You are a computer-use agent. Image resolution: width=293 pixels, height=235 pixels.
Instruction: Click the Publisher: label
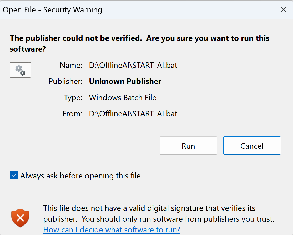coord(65,81)
